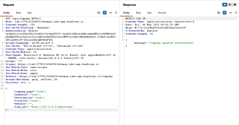This screenshot has width=239, height=125.
Task: Click Referer header line
Action: (59, 76)
